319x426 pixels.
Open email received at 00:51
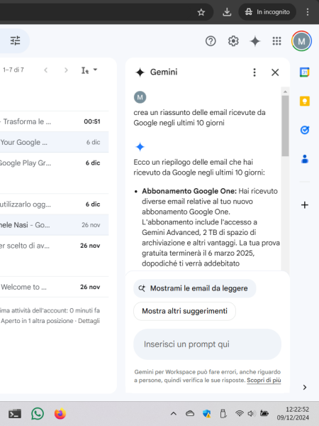point(55,121)
